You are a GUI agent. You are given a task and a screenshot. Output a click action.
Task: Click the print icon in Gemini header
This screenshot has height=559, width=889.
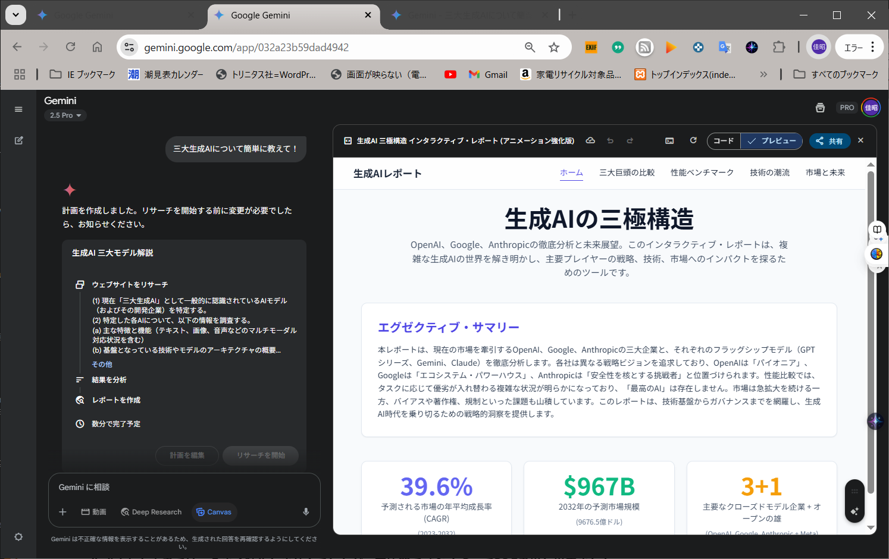click(820, 108)
